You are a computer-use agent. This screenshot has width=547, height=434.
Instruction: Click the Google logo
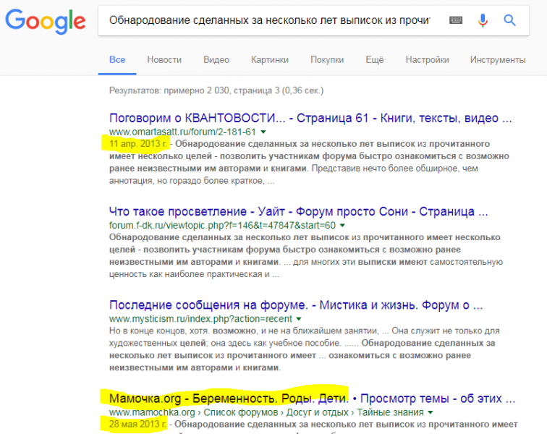pyautogui.click(x=45, y=22)
